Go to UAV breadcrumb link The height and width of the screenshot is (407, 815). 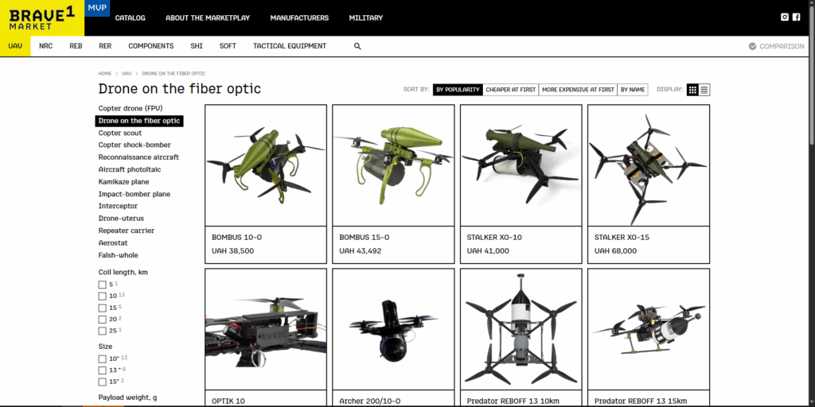pyautogui.click(x=127, y=74)
